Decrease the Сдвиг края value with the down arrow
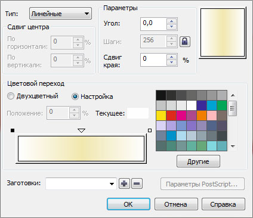Viewport: 253px width, 218px height. [x=171, y=62]
